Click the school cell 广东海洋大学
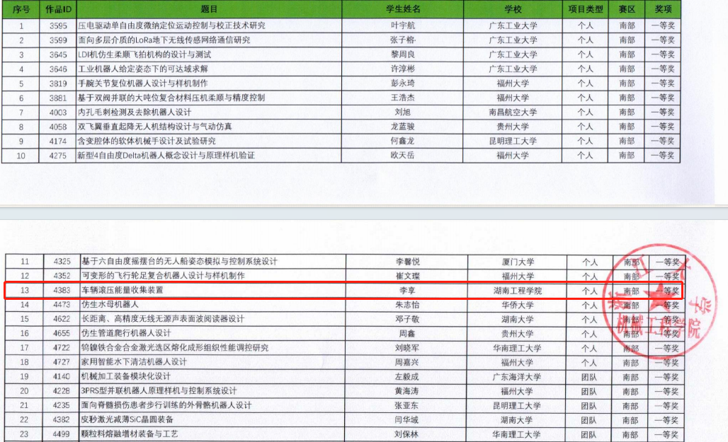The image size is (728, 442). 517,377
